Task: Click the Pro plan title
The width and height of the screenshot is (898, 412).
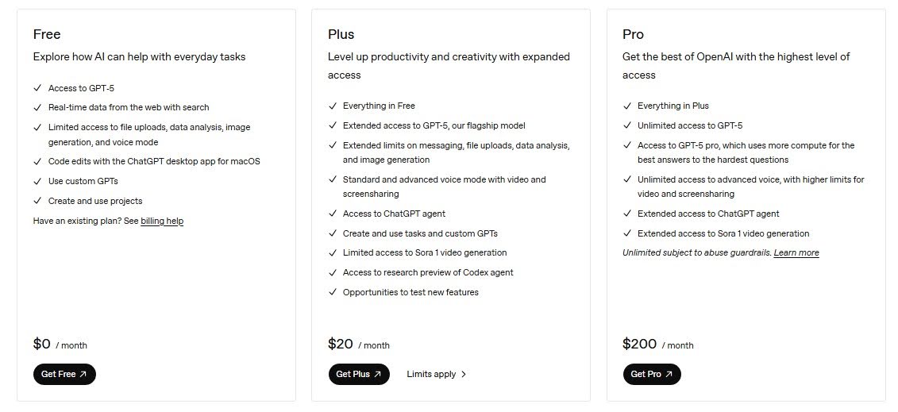Action: point(634,34)
